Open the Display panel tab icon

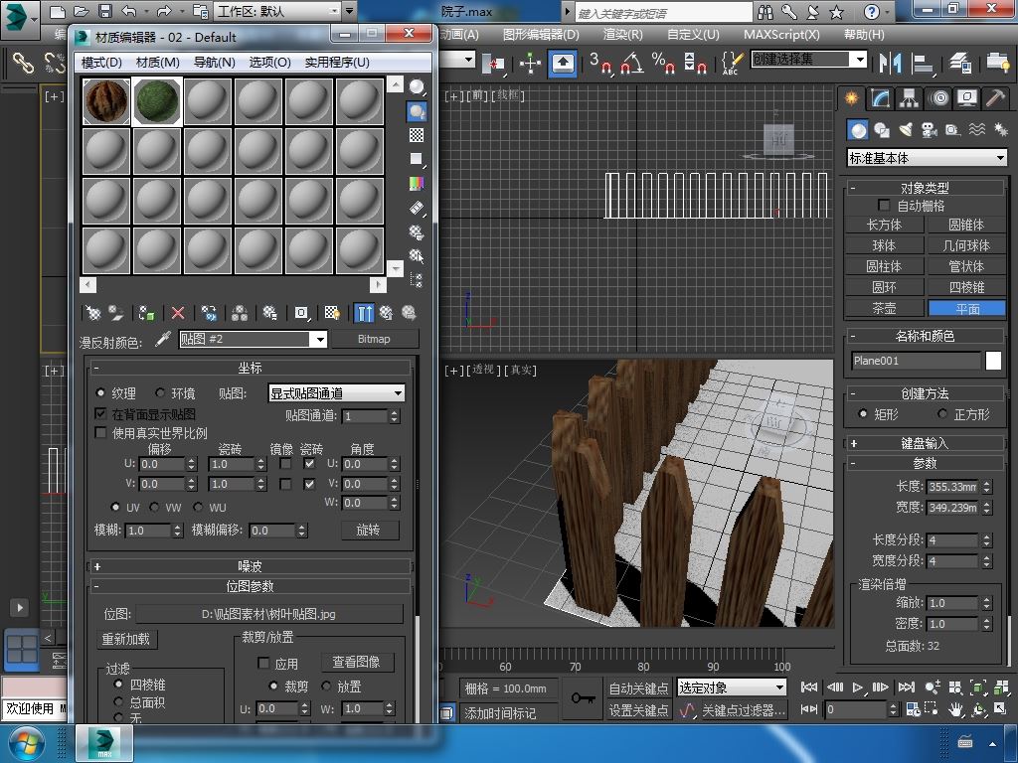click(967, 98)
